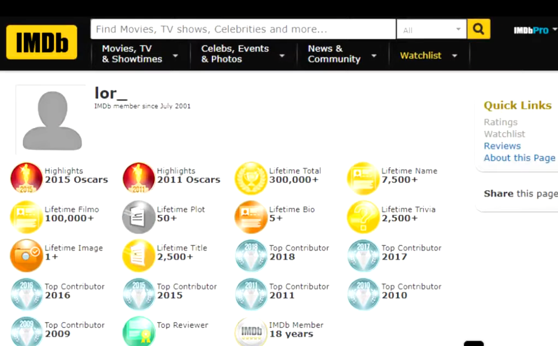Click the Lifetime Title 2,500+ badge icon
558x346 pixels.
point(139,255)
